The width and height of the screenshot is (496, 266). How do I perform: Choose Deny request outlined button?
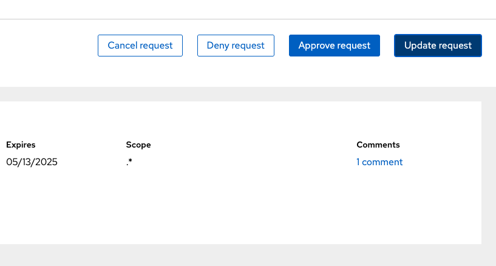[x=236, y=46]
